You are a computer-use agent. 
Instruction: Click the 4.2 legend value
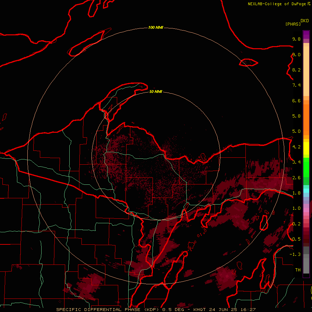[x=296, y=147]
